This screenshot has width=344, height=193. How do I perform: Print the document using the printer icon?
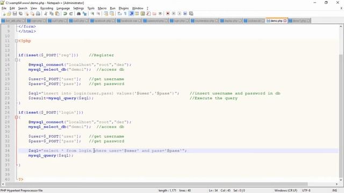click(x=38, y=13)
